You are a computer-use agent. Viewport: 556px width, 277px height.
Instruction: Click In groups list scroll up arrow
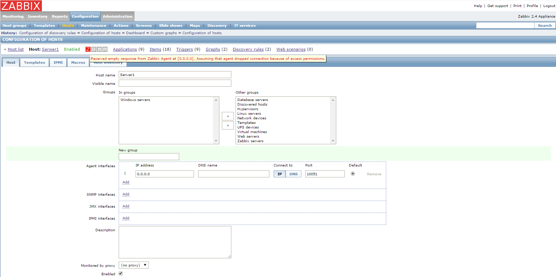click(x=216, y=100)
